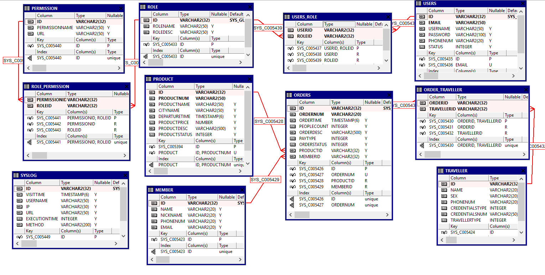Select the PRODUCT table title icon
Screen dimensions: 545x275
[x=149, y=79]
